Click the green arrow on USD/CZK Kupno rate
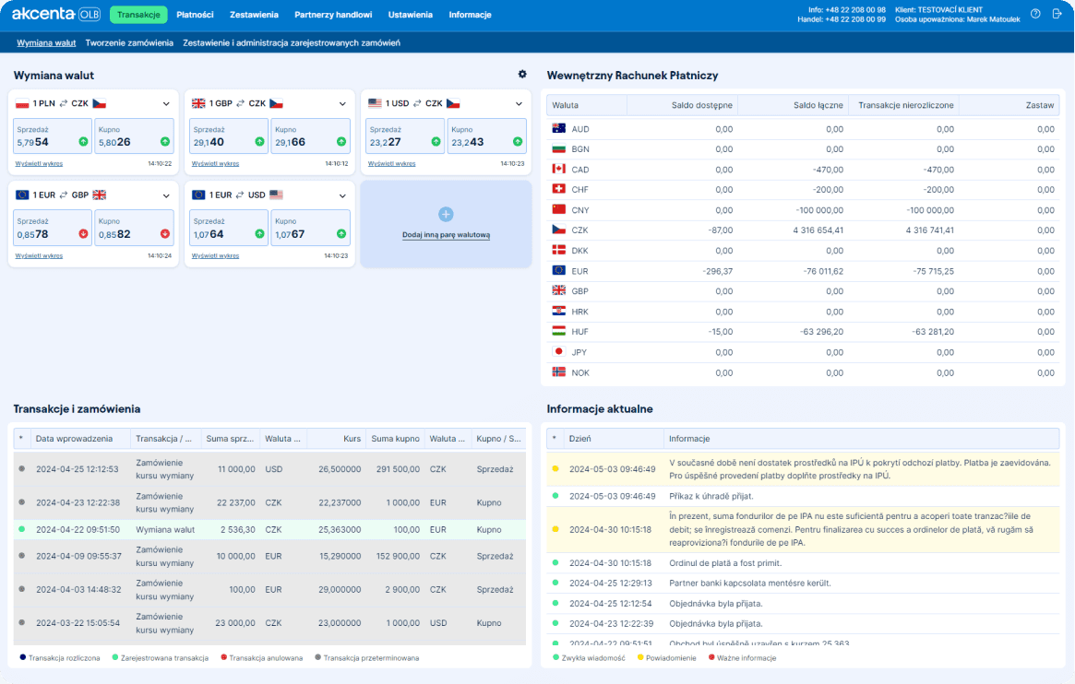This screenshot has height=684, width=1075. pyautogui.click(x=517, y=142)
